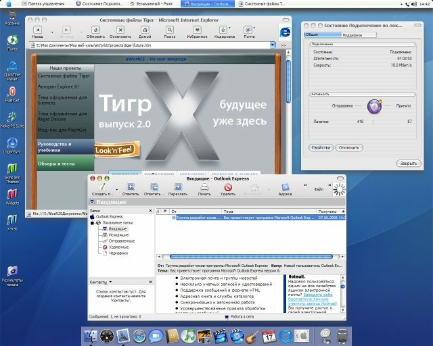Click the Остановить (Stop) icon in Internet Explorer
This screenshot has width=433, height=346.
click(120, 30)
